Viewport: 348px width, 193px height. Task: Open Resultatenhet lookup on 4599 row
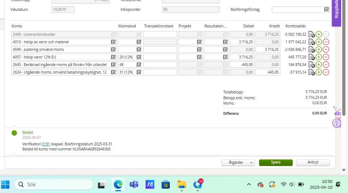225,49
